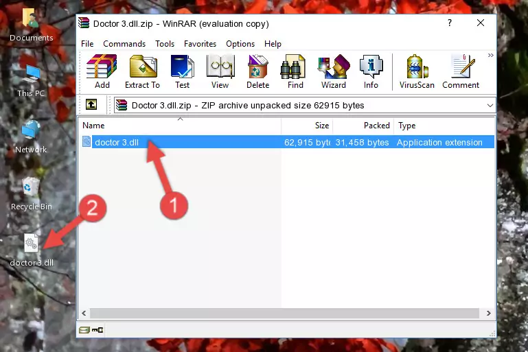
Task: Open the View tool
Action: [220, 71]
